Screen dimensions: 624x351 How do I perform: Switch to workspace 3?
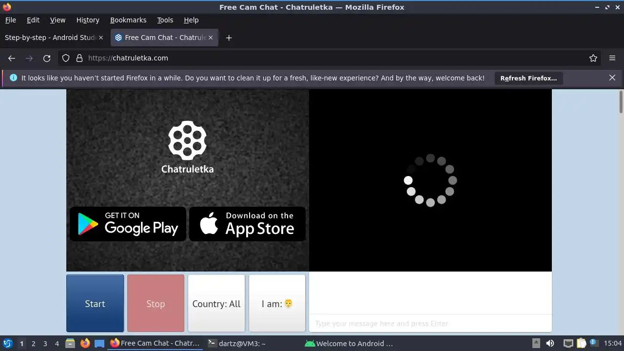pos(45,343)
